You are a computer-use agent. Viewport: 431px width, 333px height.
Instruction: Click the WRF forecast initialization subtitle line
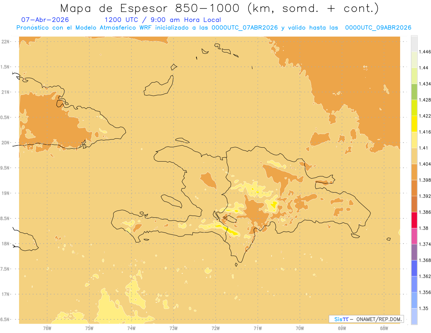pos(214,28)
